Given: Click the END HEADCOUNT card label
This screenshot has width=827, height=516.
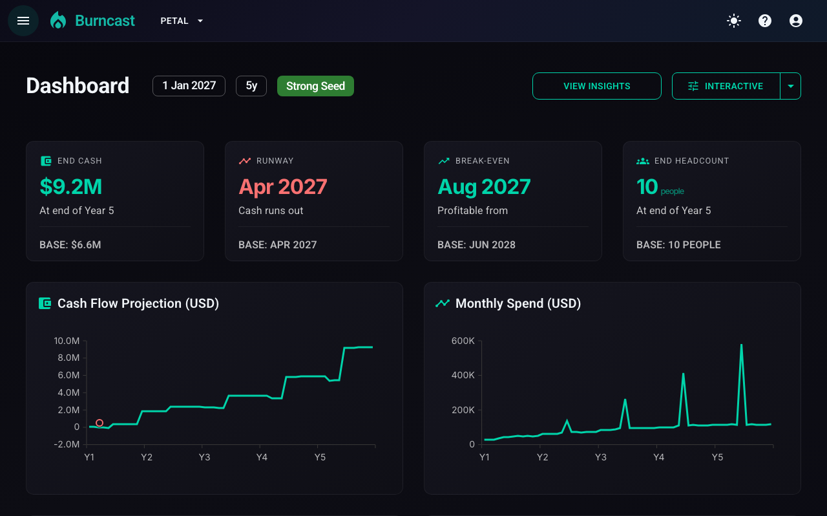Looking at the screenshot, I should [x=692, y=161].
